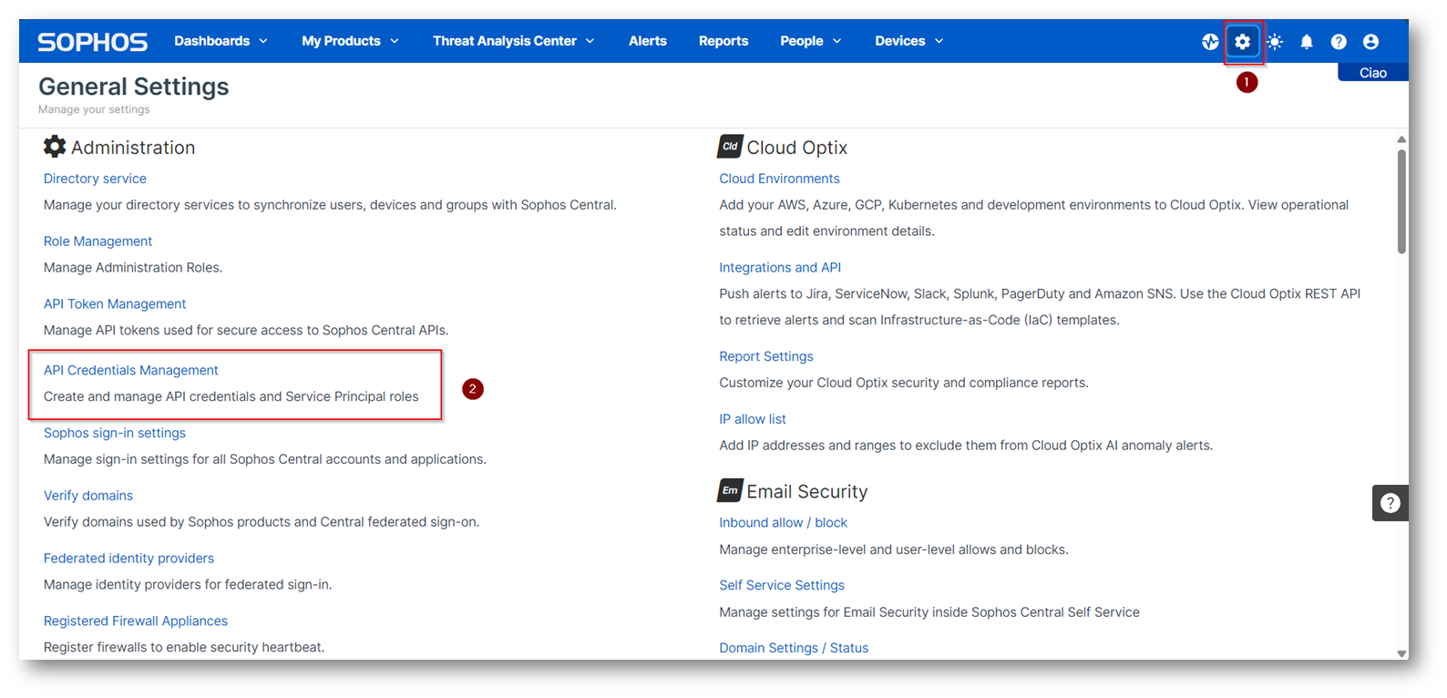Expand the People dropdown menu
Screen dimensions: 1447x698
pyautogui.click(x=811, y=41)
